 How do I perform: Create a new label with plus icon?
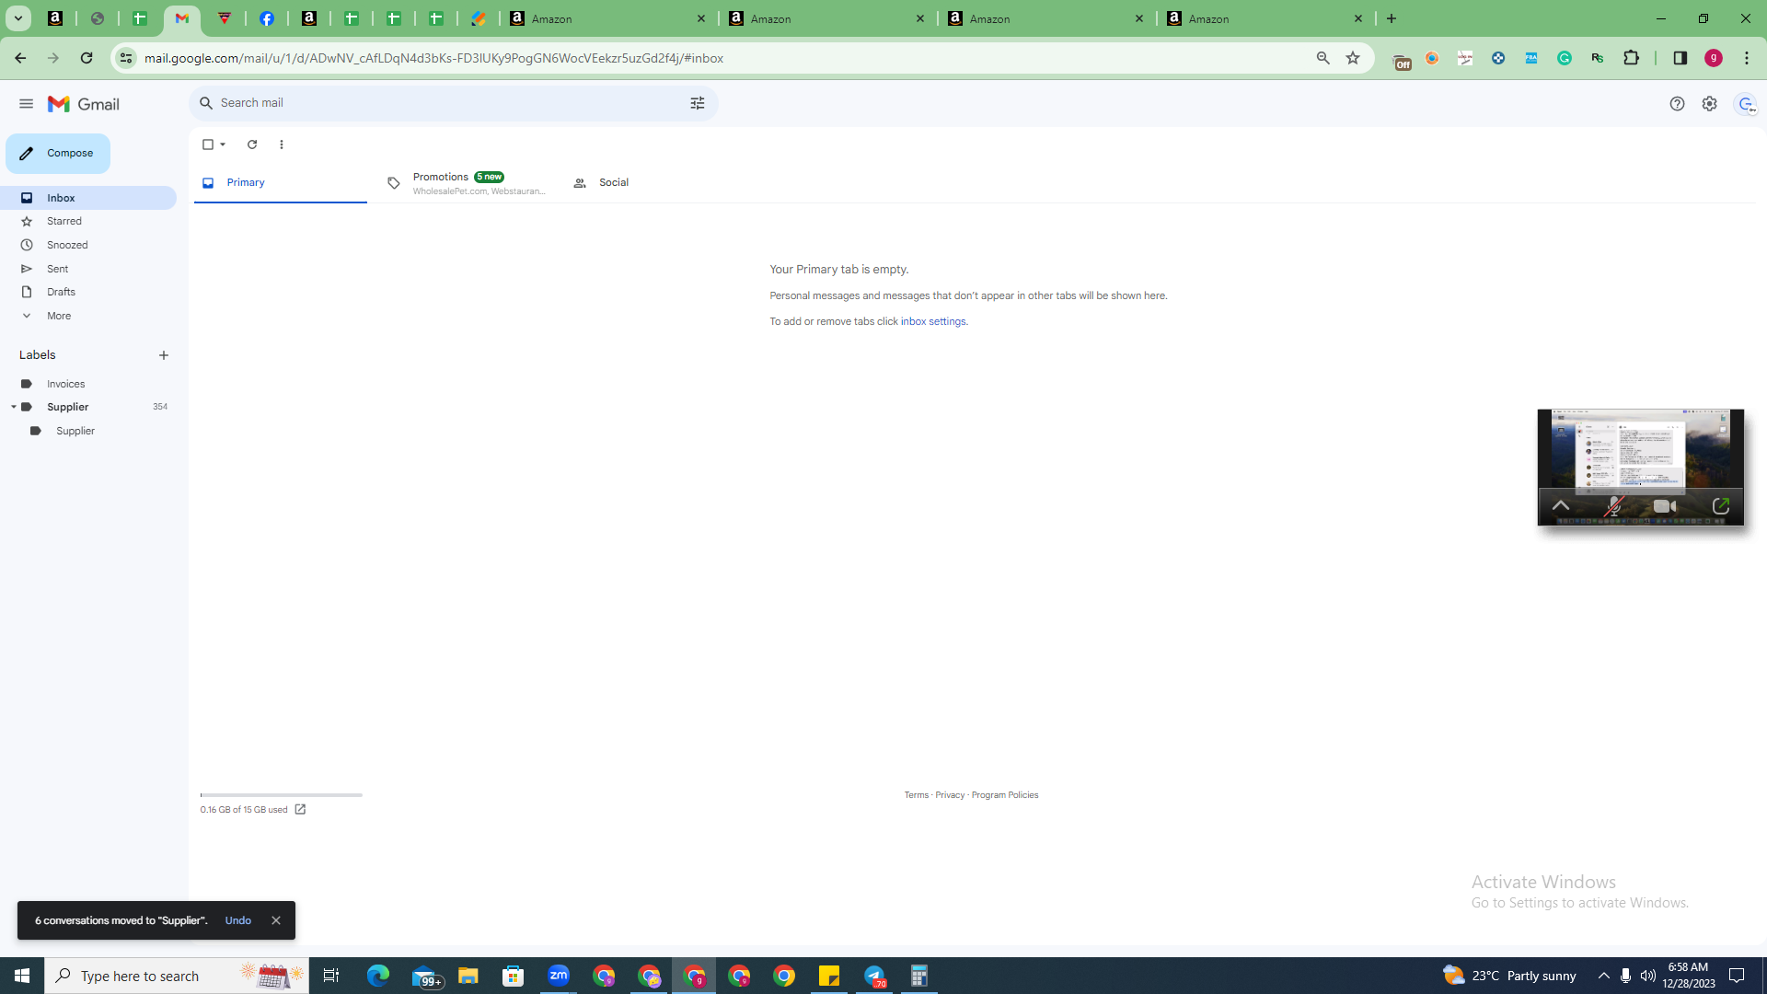tap(164, 355)
